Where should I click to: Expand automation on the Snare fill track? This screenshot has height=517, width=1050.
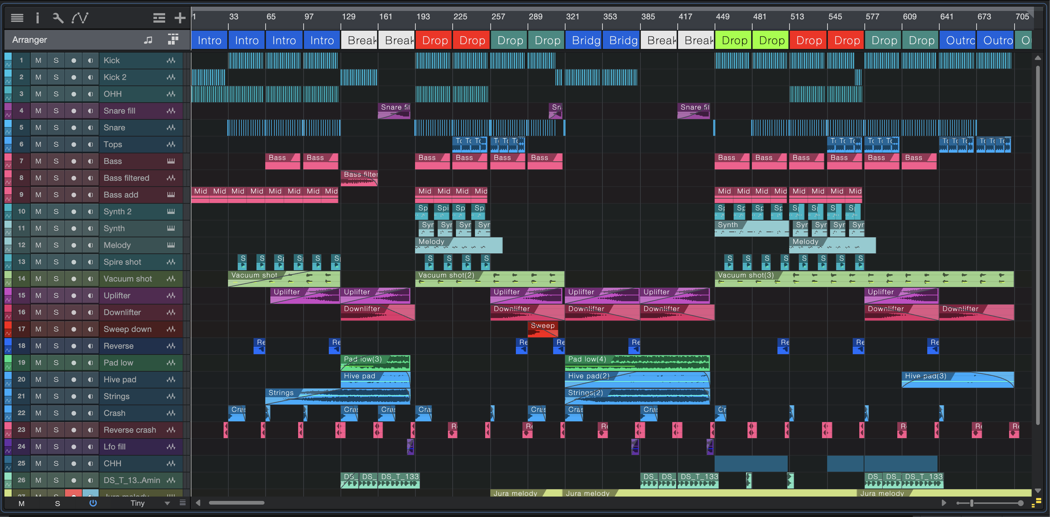click(x=8, y=115)
